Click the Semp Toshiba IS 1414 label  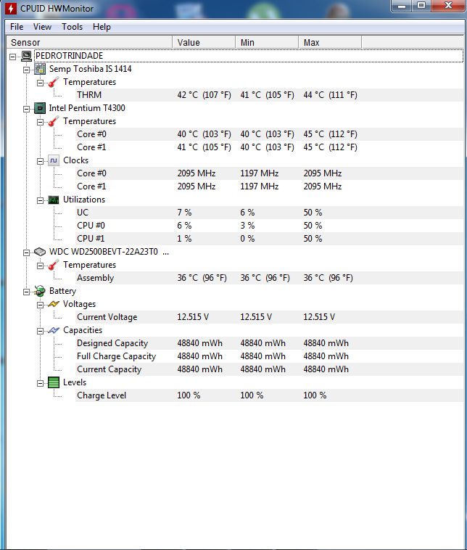click(x=90, y=69)
